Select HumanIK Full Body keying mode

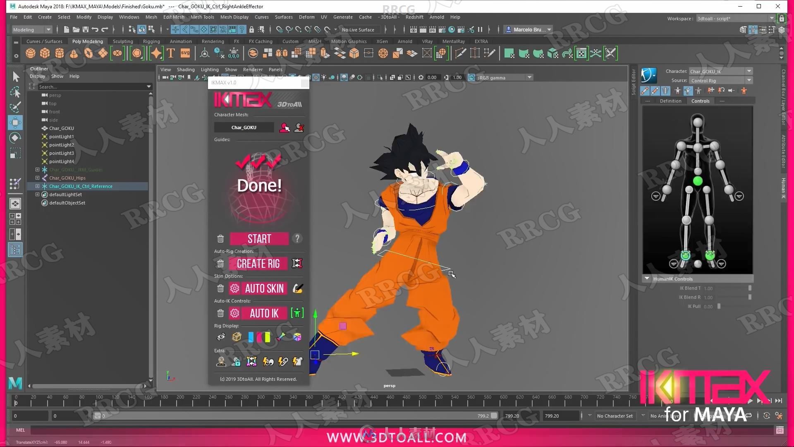pos(678,91)
